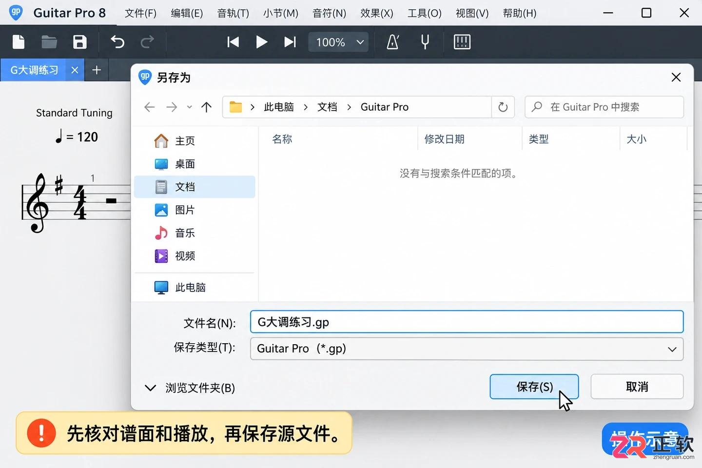Click the 取消 button
The height and width of the screenshot is (468, 702).
pos(637,387)
